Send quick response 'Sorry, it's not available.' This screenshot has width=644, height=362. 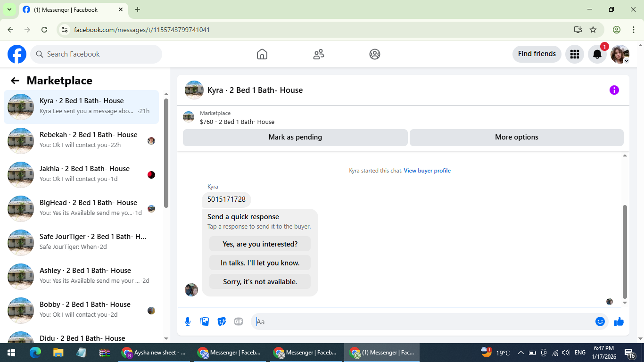260,281
